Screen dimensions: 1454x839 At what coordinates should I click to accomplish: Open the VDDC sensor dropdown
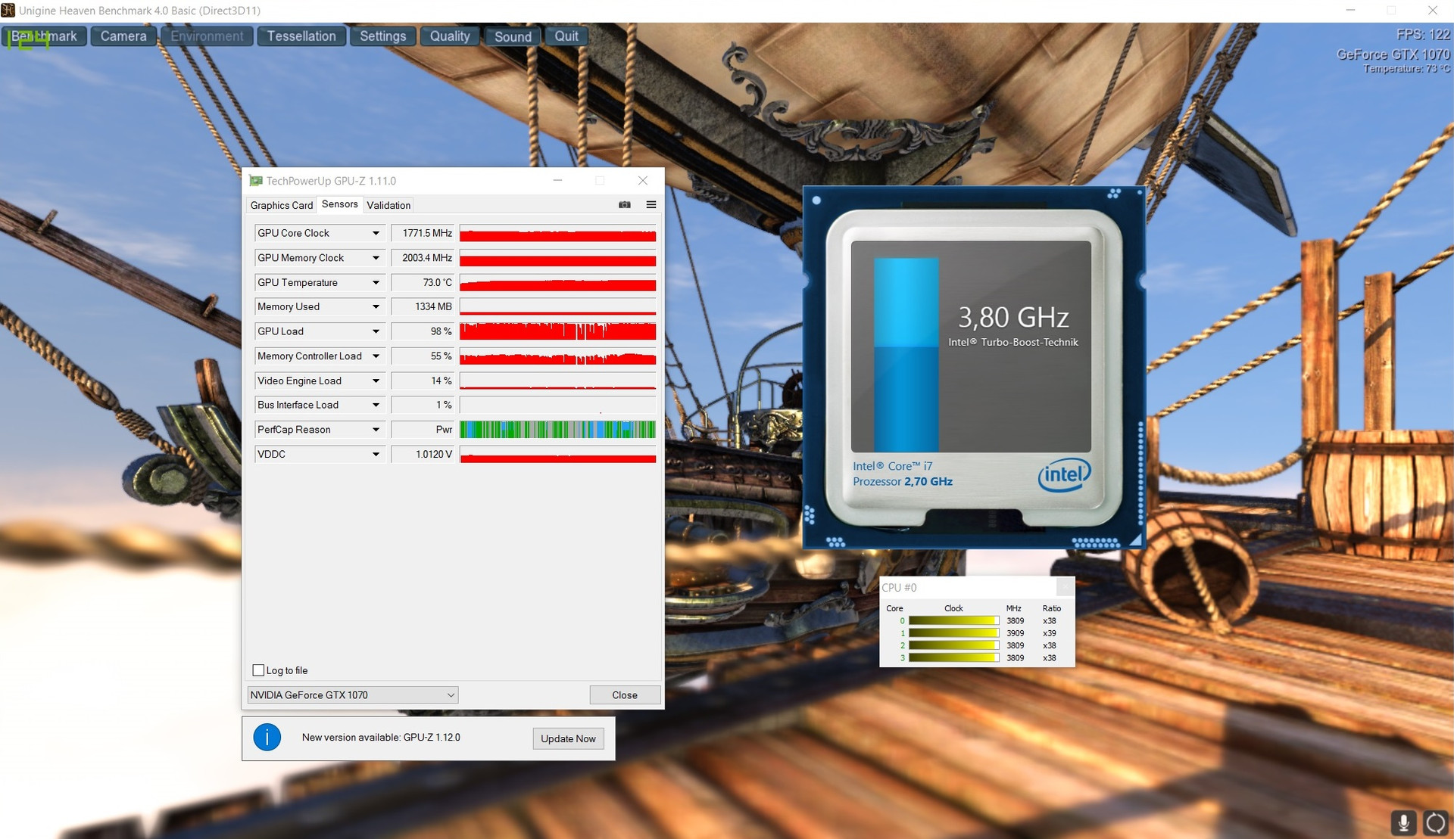click(376, 455)
